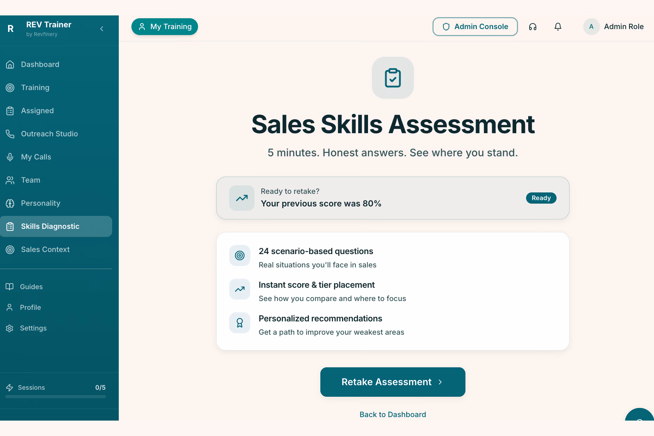654x436 pixels.
Task: Go to the Training section
Action: coord(56,88)
